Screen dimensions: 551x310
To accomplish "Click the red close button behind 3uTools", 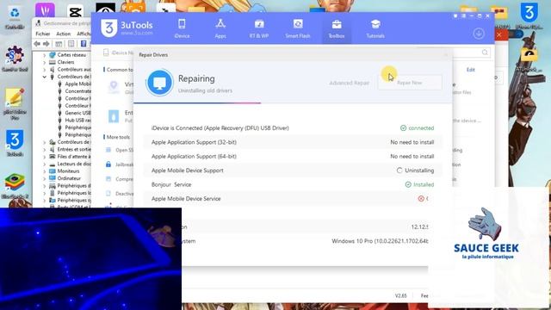I will 499,34.
